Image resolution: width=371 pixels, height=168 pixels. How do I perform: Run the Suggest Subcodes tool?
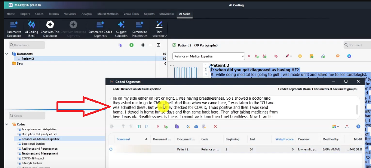[121, 25]
